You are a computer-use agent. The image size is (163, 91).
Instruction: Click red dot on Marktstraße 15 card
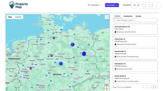(x=115, y=57)
